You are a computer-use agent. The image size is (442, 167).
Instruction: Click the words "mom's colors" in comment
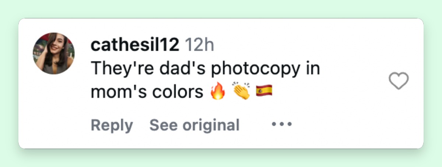147,92
